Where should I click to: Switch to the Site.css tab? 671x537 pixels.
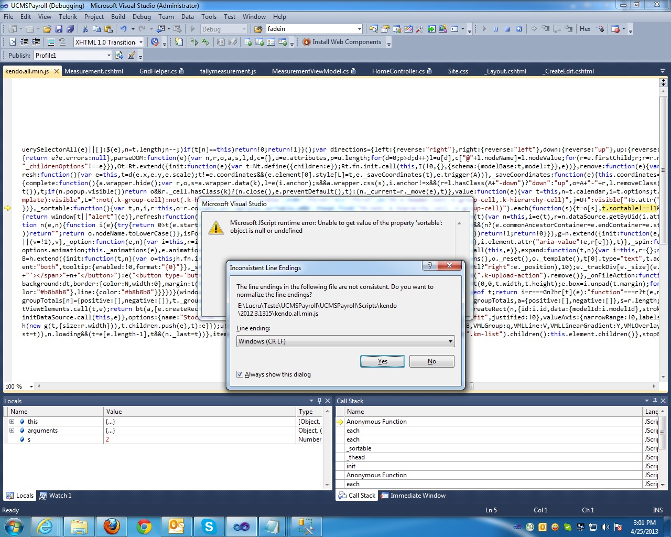click(458, 71)
